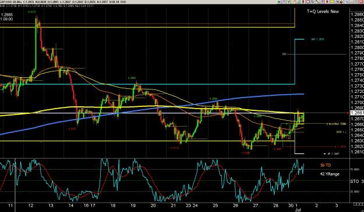The image size is (364, 212).
Task: Click the grey hand icon in toolbar
Action: pos(313,2)
